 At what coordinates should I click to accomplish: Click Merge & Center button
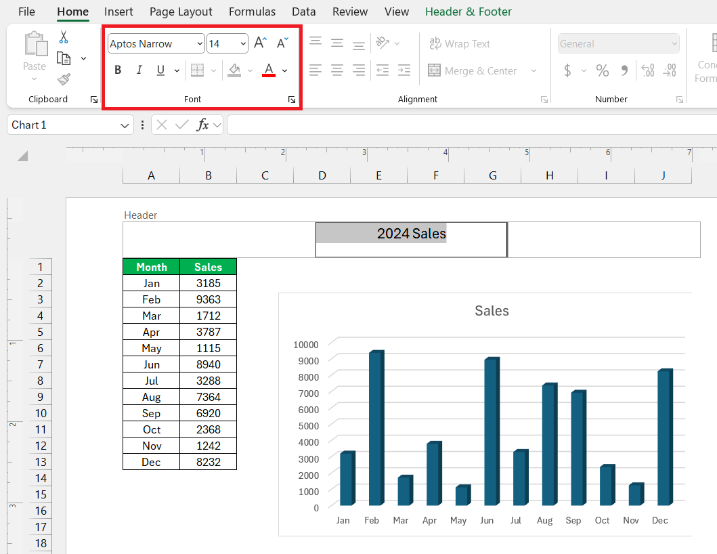[x=473, y=71]
